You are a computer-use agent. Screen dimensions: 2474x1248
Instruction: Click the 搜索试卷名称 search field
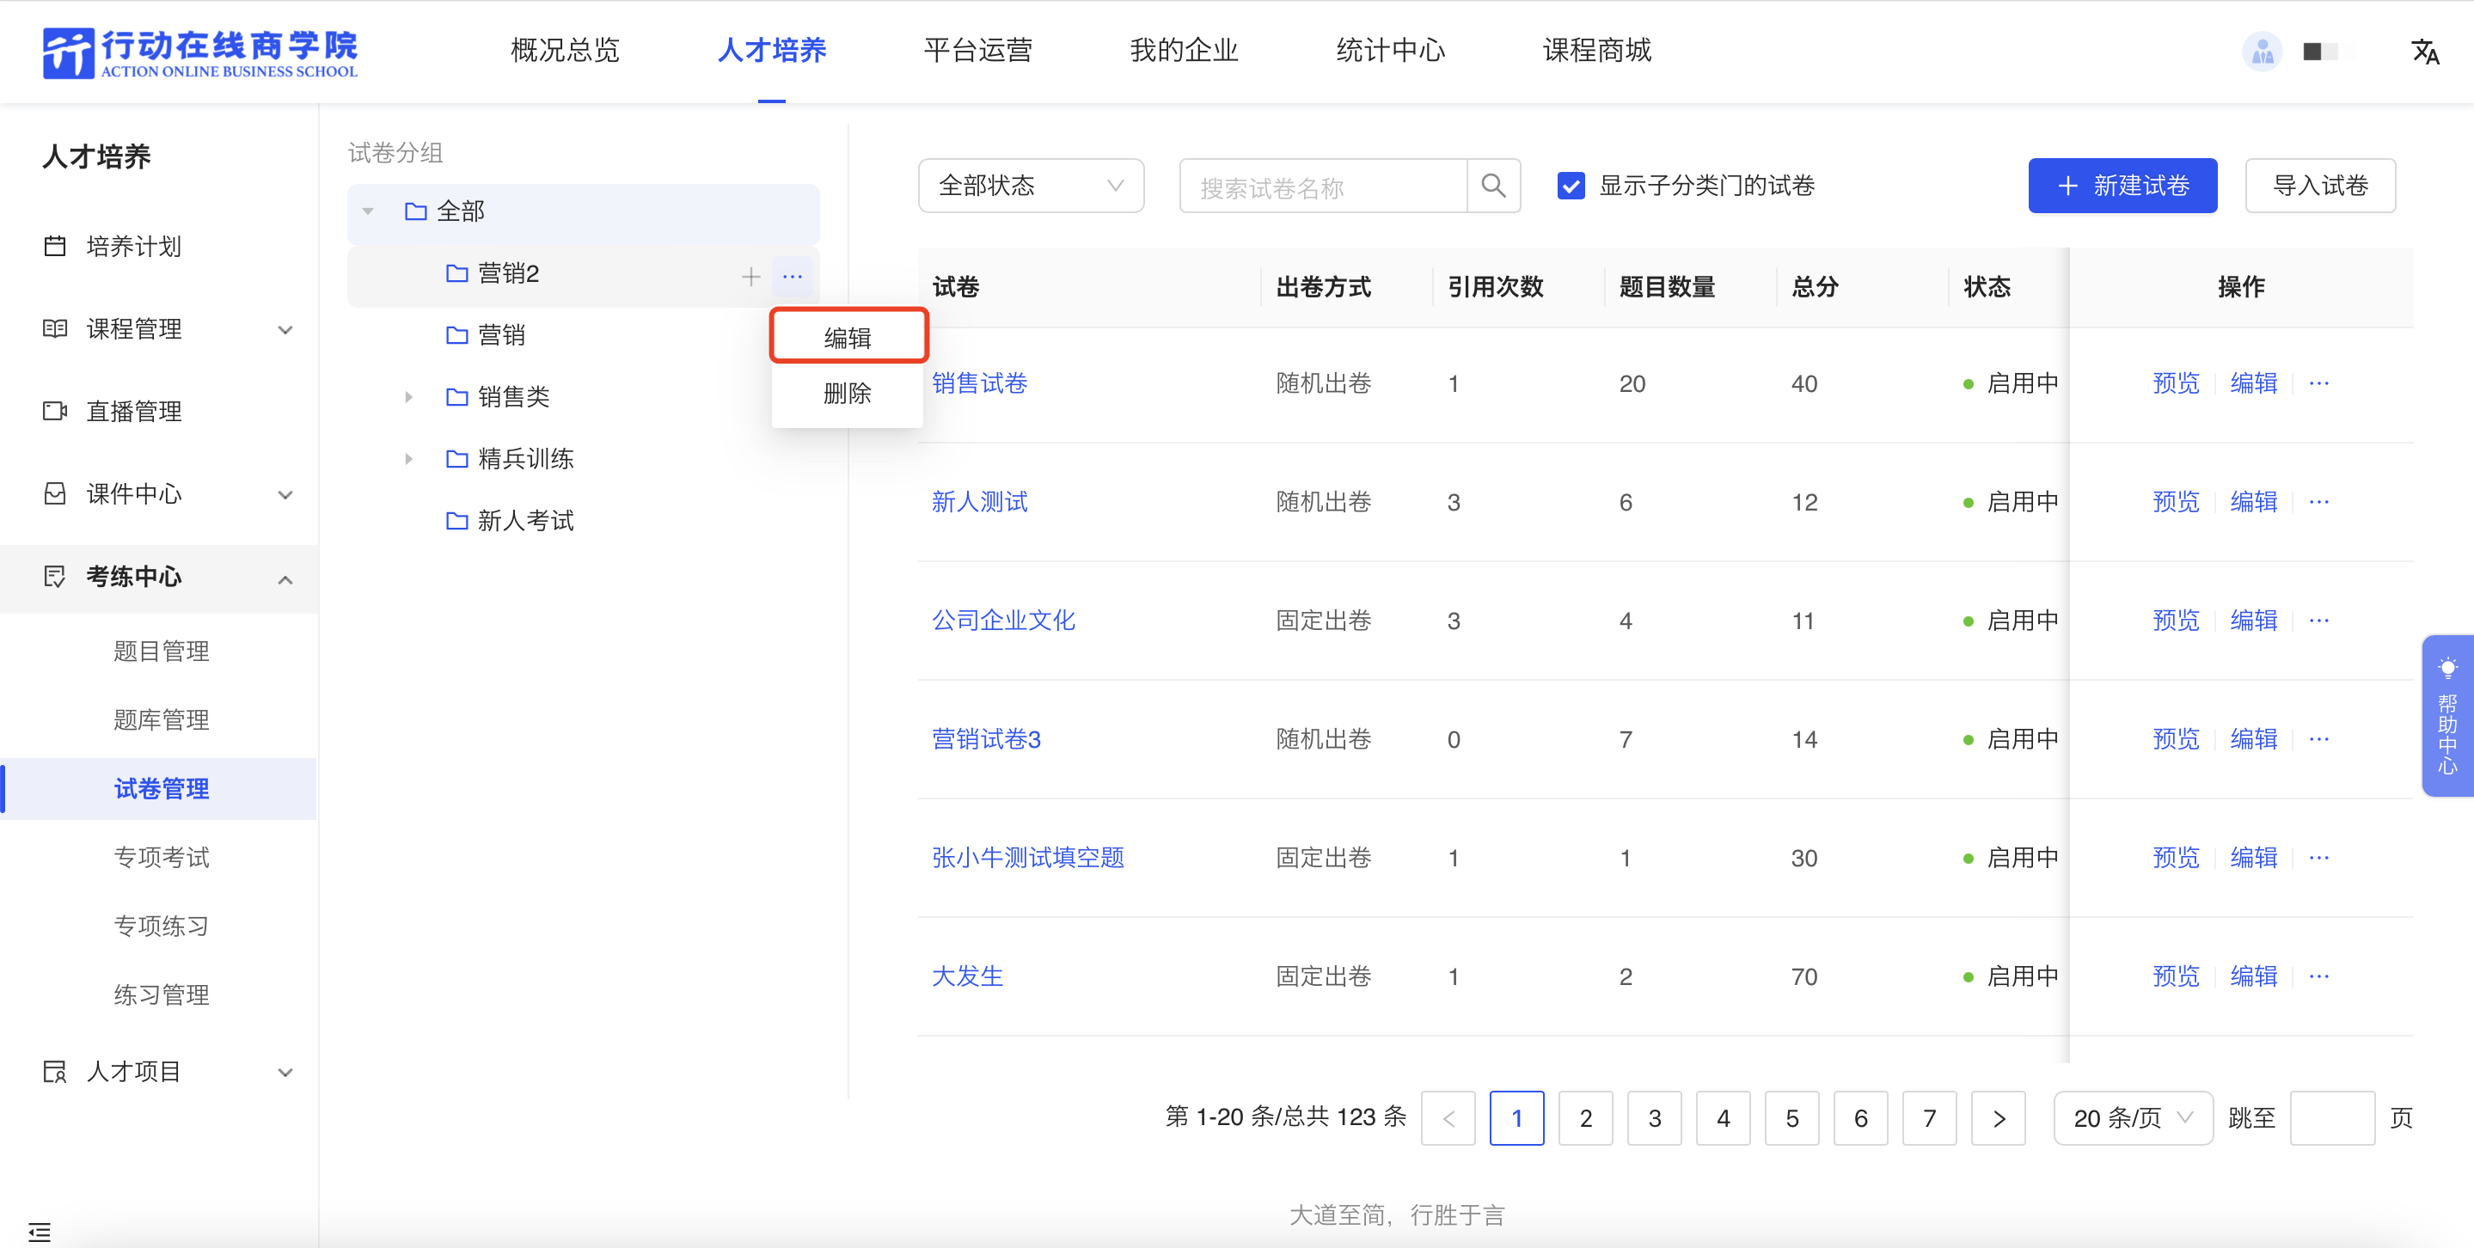[1322, 186]
